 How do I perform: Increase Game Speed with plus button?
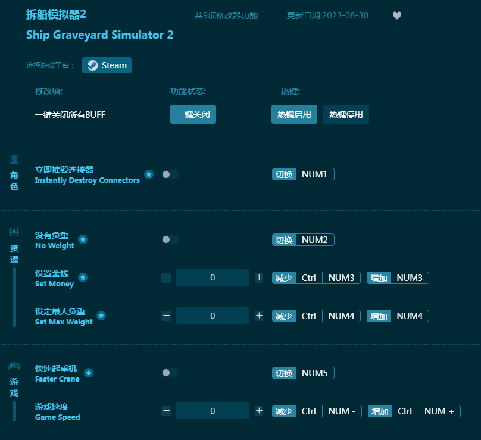point(259,411)
